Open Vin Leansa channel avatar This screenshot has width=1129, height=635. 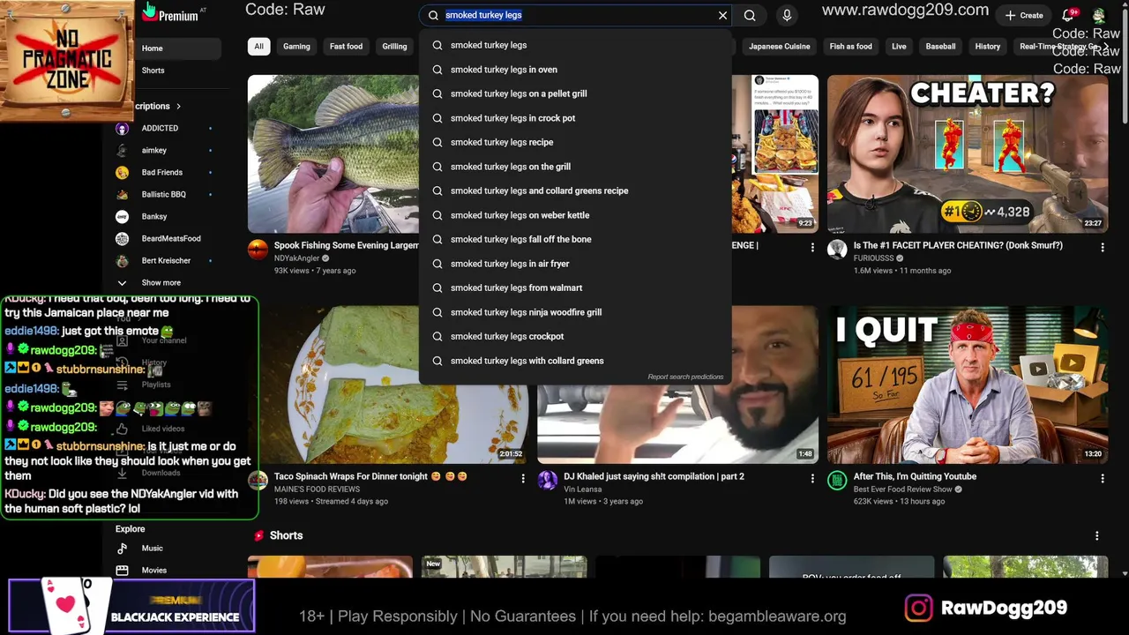click(x=548, y=481)
